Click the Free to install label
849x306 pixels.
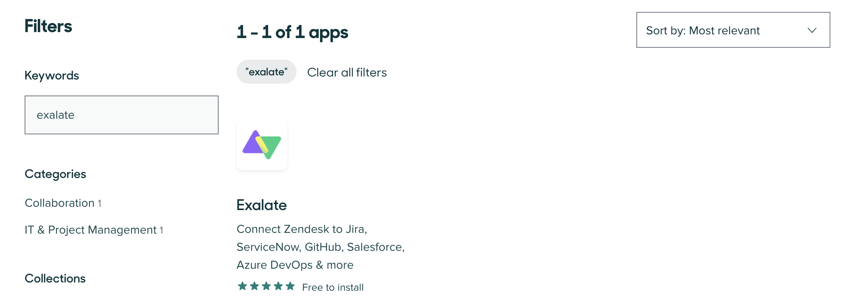point(333,287)
